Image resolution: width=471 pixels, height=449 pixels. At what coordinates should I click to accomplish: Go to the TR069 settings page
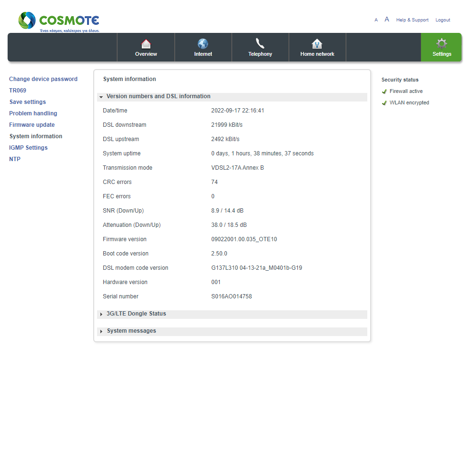click(18, 91)
